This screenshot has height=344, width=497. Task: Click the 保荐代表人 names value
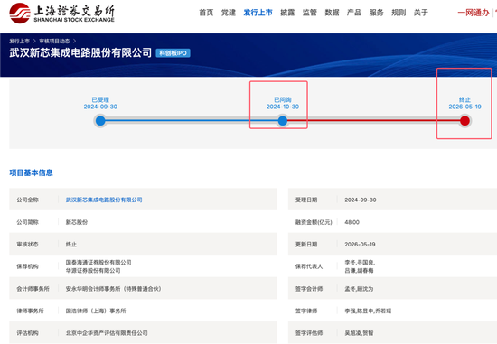point(360,266)
